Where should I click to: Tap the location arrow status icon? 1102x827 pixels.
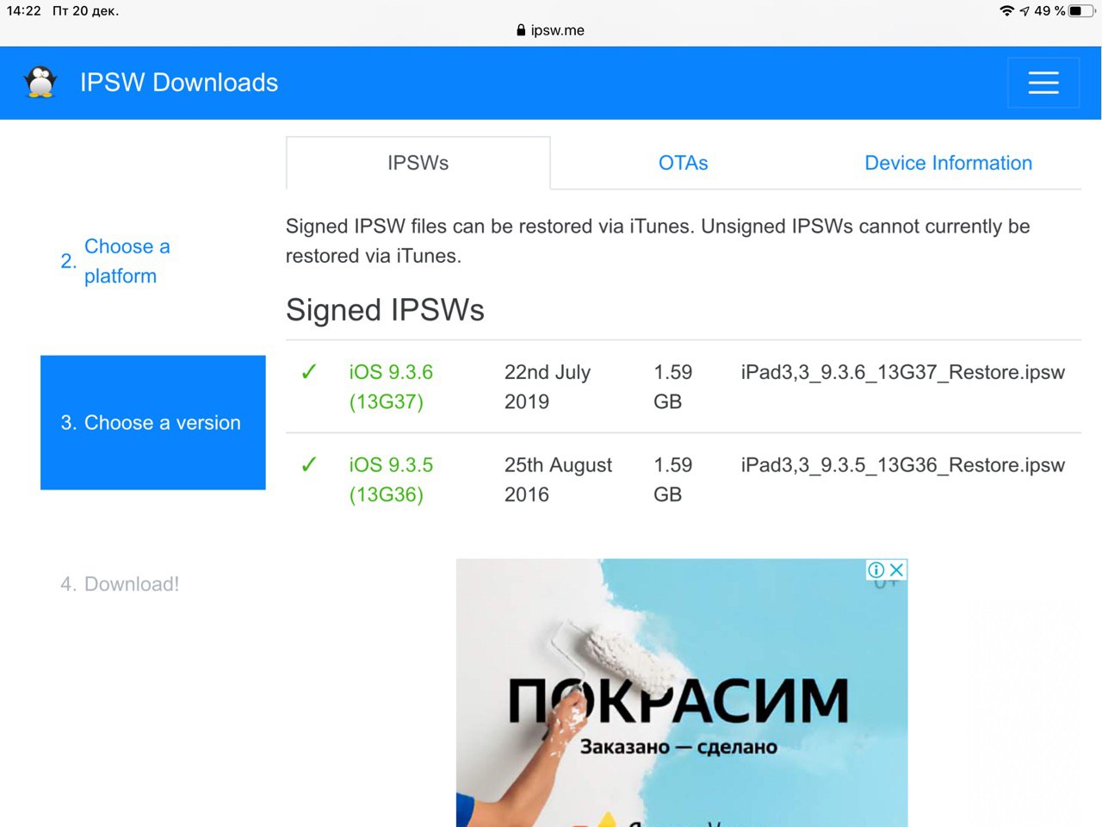coord(1025,11)
